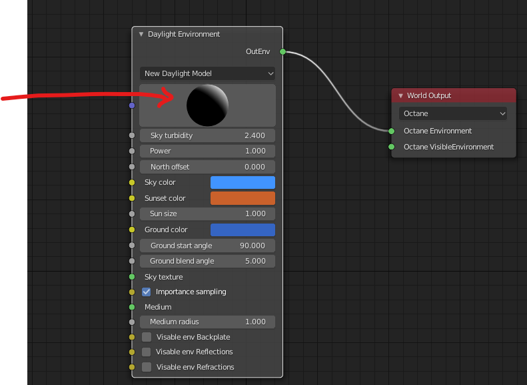Click the Sky color input socket
The height and width of the screenshot is (385, 527).
click(132, 182)
